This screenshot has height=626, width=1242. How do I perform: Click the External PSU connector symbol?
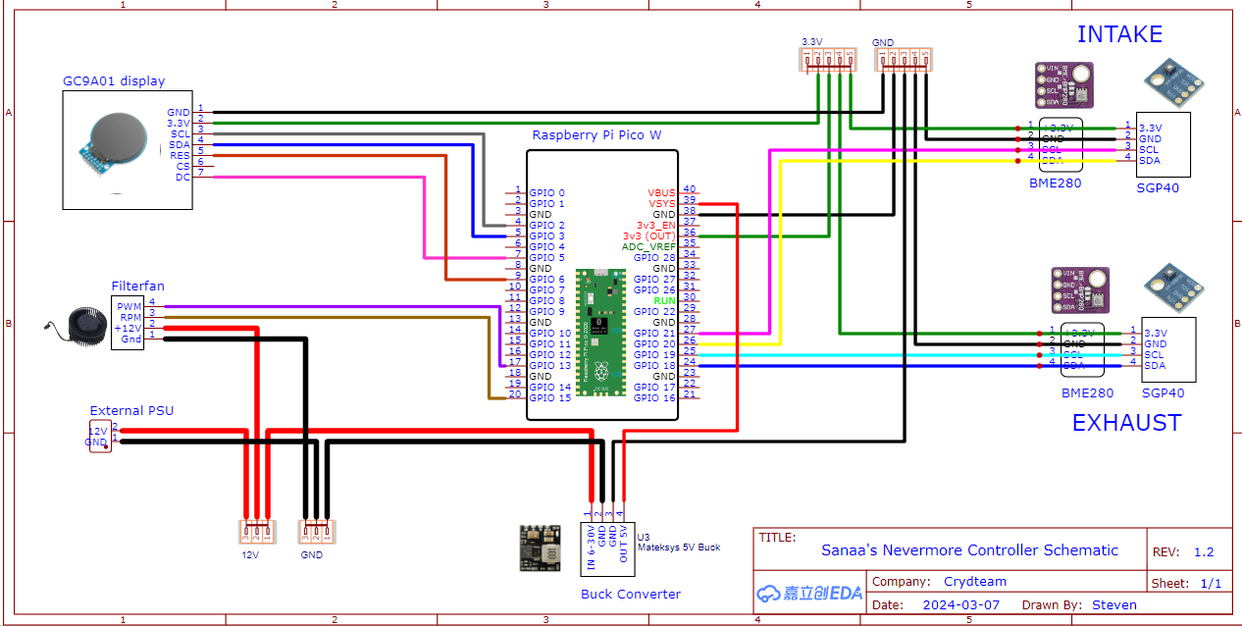tap(99, 438)
